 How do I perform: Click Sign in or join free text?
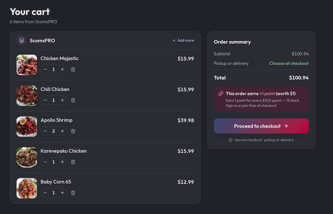[252, 106]
